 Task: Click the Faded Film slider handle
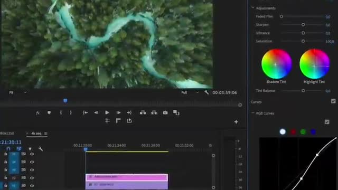coord(281,16)
